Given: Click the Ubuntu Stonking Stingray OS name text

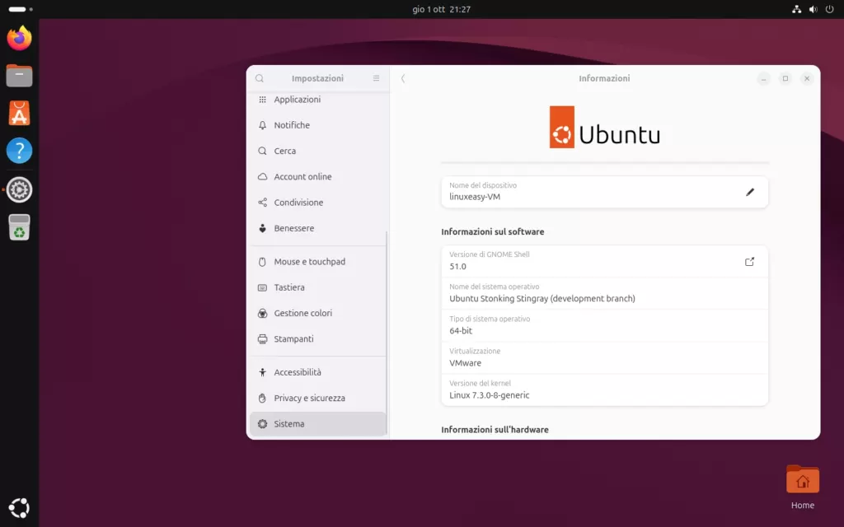Looking at the screenshot, I should tap(542, 299).
